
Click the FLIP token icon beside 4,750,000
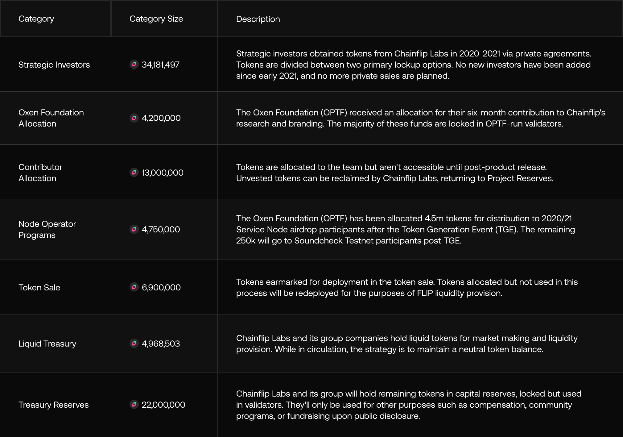134,229
